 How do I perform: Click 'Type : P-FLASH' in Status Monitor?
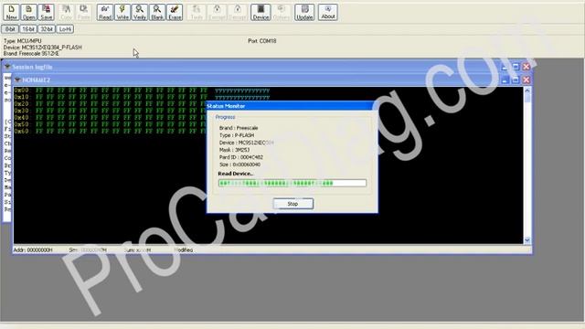237,135
